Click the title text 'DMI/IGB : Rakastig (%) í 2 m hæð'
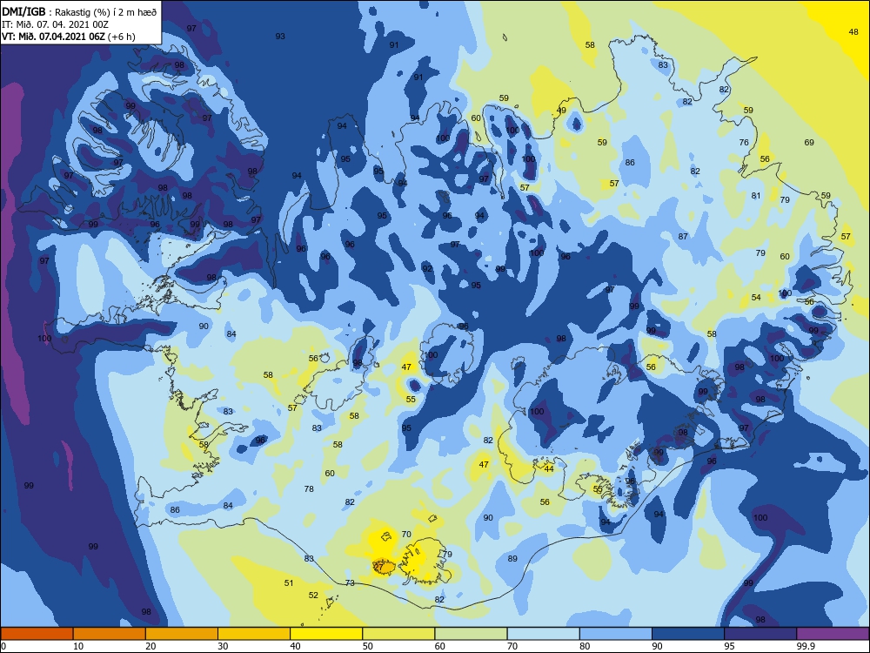The width and height of the screenshot is (870, 653). [79, 12]
